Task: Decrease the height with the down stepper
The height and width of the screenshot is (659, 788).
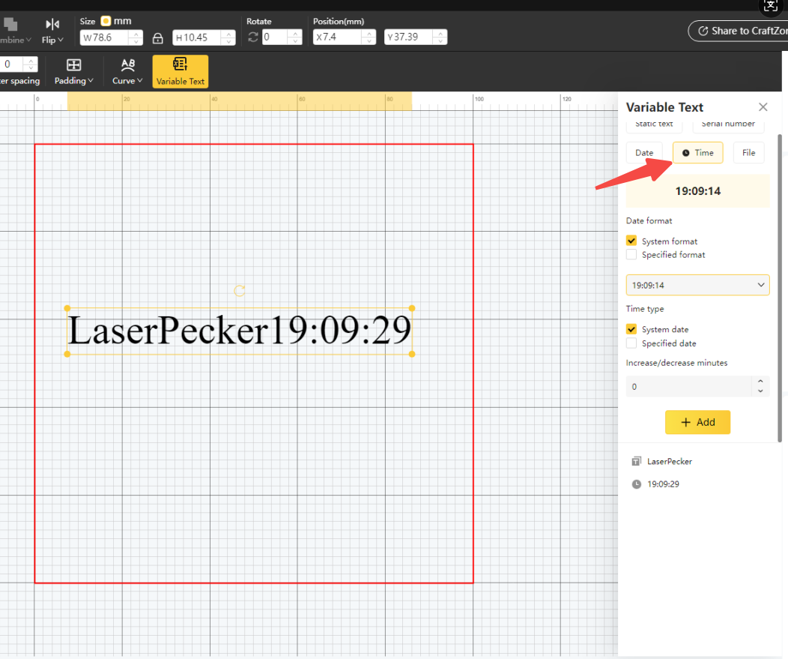Action: 228,42
